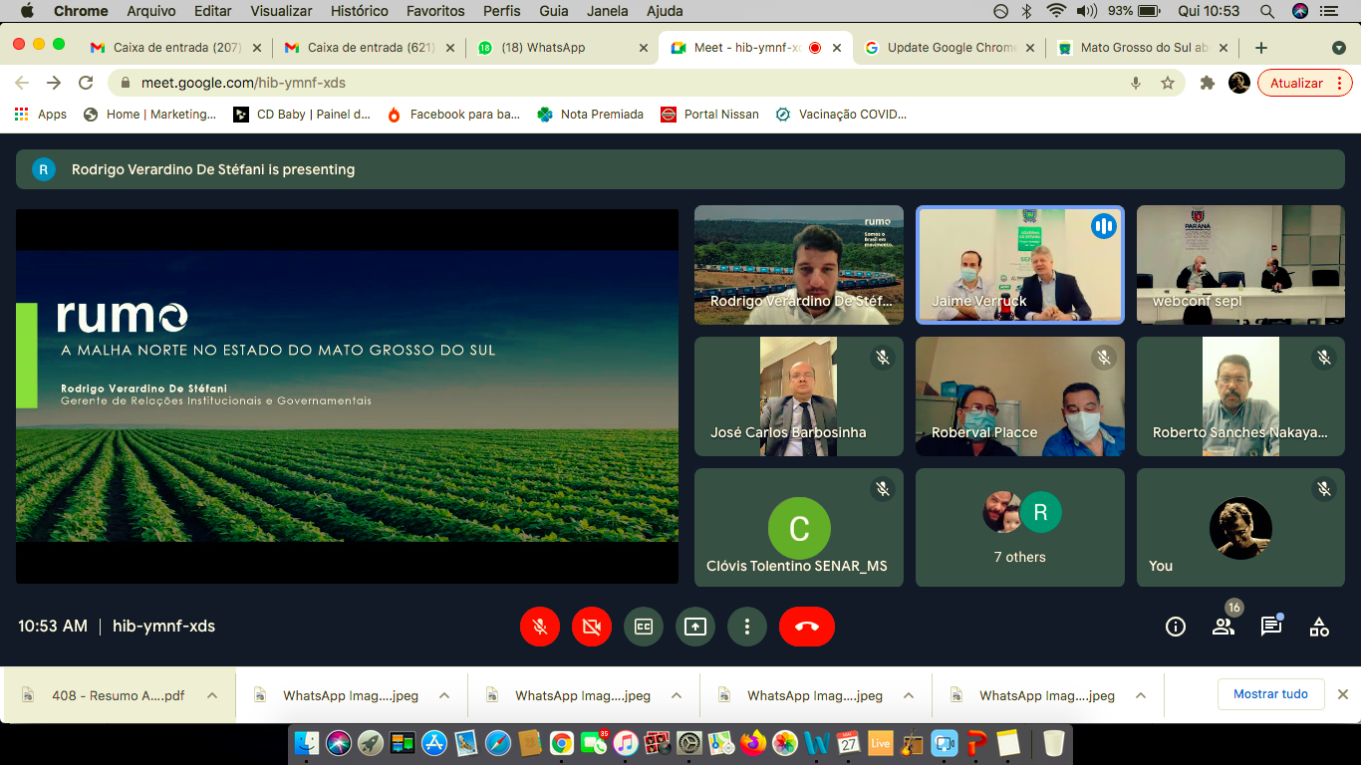
Task: Open a new tab with plus button
Action: pos(1261,47)
